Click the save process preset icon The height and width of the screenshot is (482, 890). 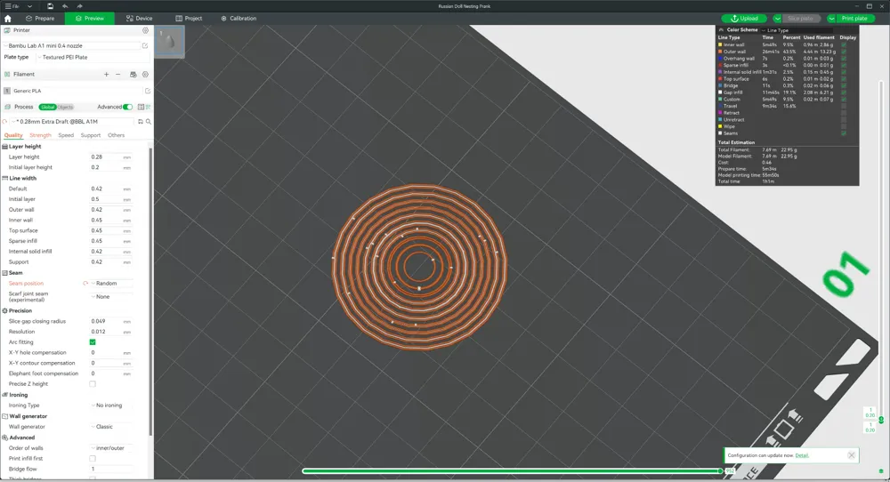[141, 121]
